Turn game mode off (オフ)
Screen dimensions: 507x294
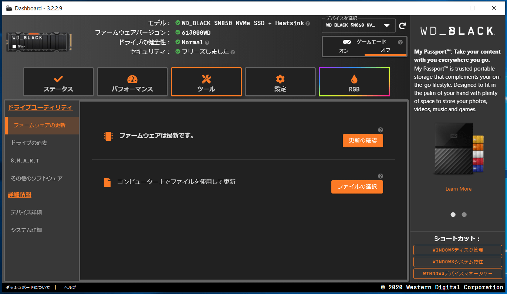pos(385,51)
